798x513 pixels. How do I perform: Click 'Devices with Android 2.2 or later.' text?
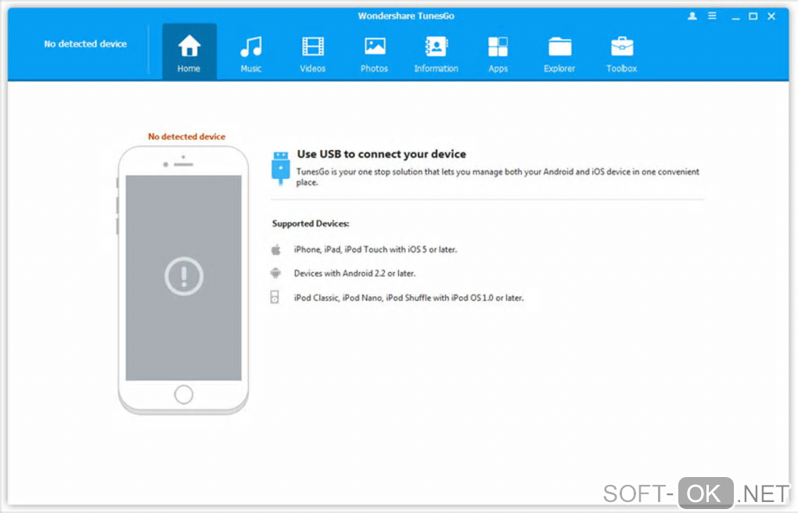[x=354, y=273]
